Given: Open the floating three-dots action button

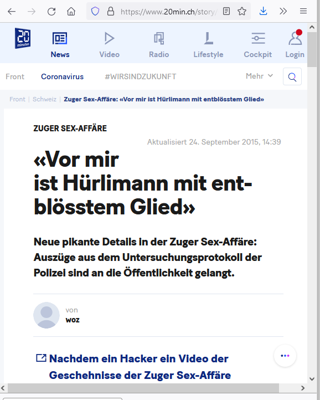Looking at the screenshot, I should point(285,356).
